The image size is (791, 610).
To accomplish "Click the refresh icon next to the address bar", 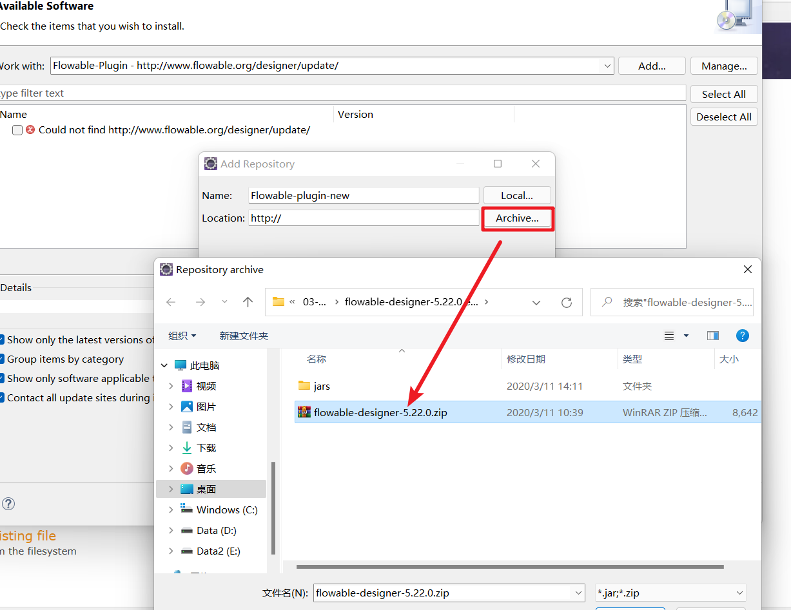I will (566, 301).
